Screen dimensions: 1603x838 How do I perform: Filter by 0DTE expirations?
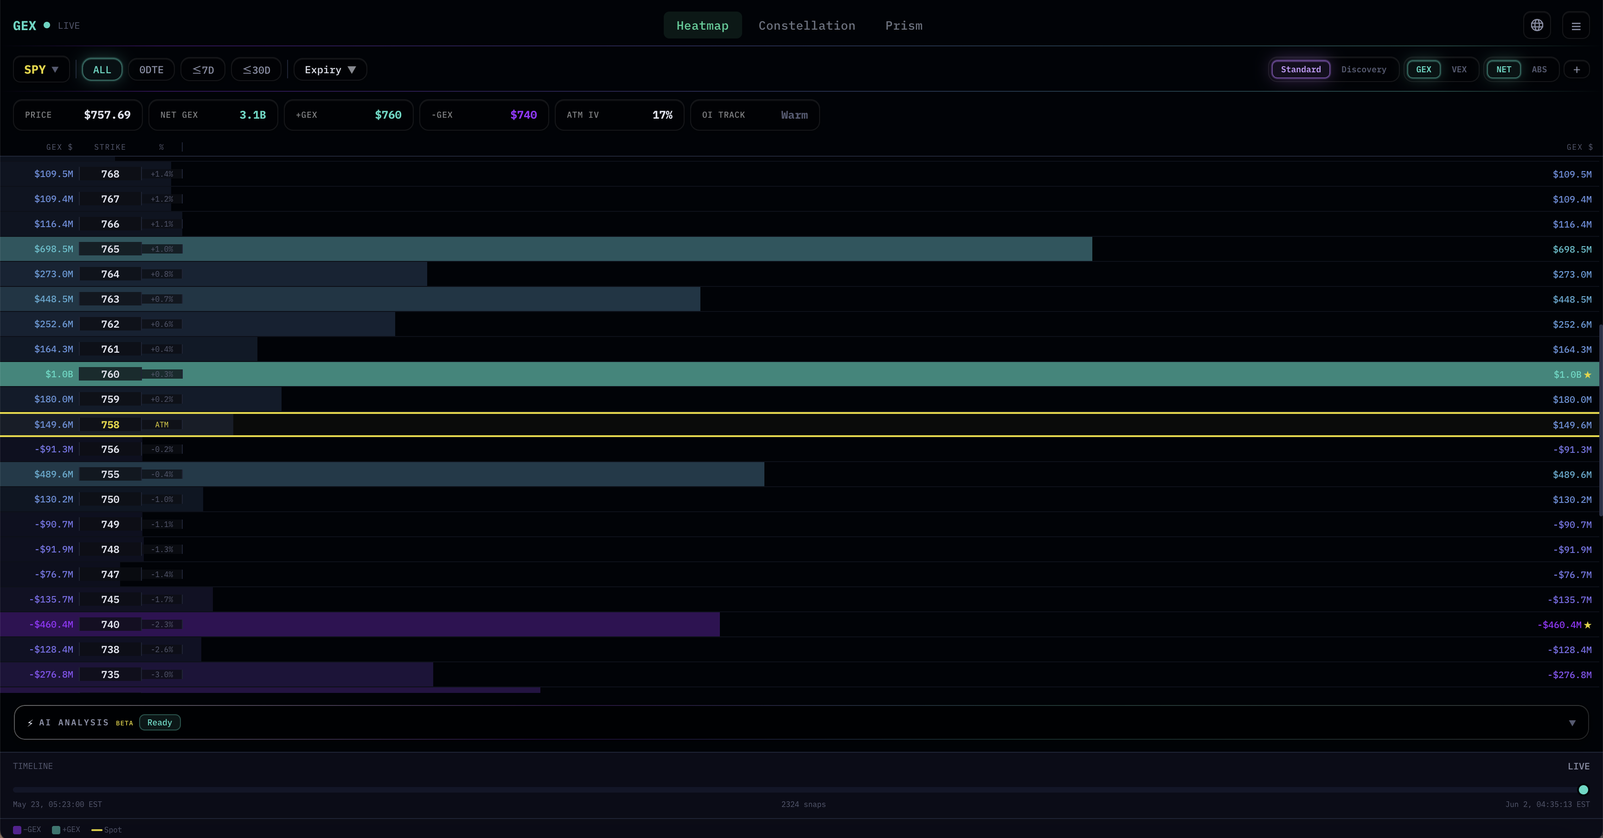pos(151,70)
